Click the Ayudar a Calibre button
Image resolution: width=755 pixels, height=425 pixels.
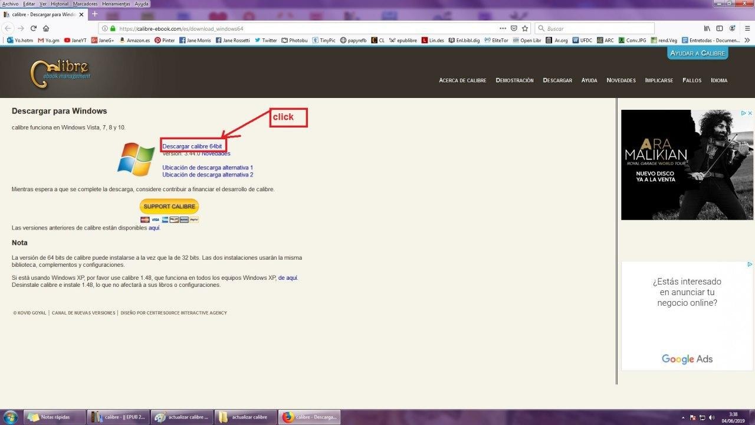point(698,53)
